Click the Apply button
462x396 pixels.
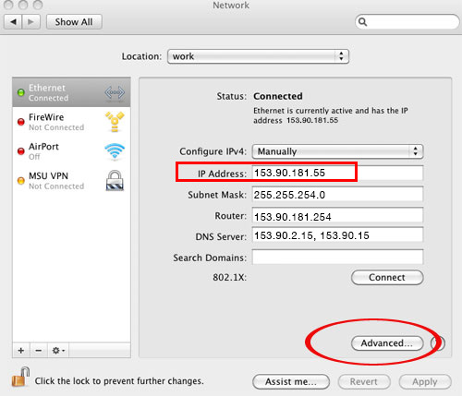tap(425, 382)
